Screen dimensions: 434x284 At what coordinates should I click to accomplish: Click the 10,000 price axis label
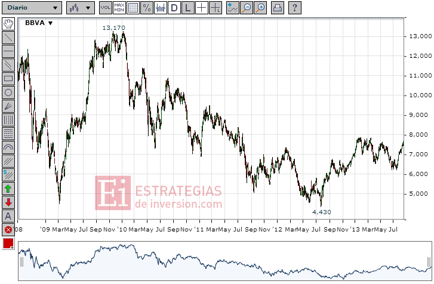[x=421, y=95]
